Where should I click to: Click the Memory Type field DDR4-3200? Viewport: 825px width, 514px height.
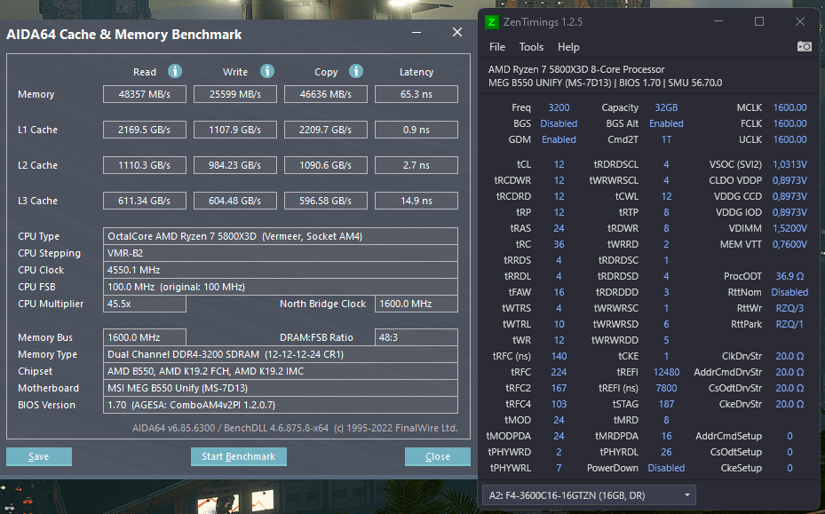281,354
